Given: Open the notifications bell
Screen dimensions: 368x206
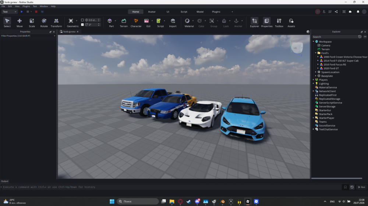Looking at the screenshot, I should [x=358, y=12].
